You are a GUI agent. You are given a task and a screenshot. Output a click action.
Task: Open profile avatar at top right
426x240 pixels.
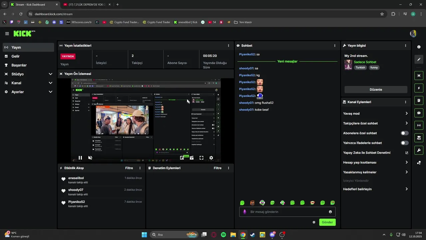point(413,34)
